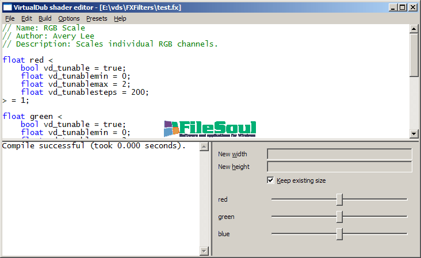421x258 pixels.
Task: Click the New height input field
Action: [x=339, y=167]
